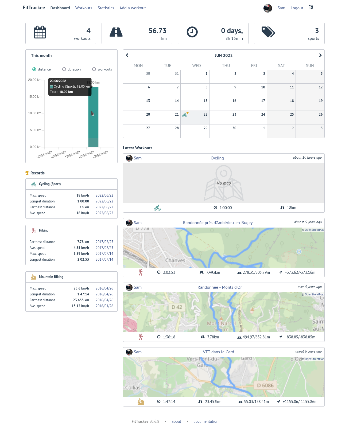Click the language selector icon in the navbar
Image resolution: width=353 pixels, height=426 pixels.
pos(311,8)
